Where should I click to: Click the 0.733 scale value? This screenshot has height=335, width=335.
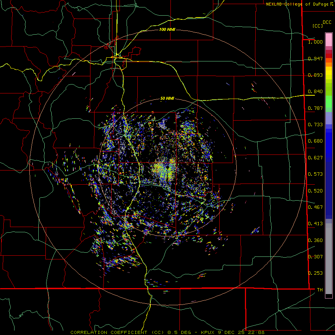point(315,124)
